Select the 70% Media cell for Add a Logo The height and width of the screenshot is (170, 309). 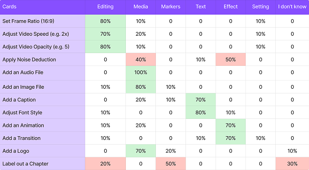(x=141, y=151)
